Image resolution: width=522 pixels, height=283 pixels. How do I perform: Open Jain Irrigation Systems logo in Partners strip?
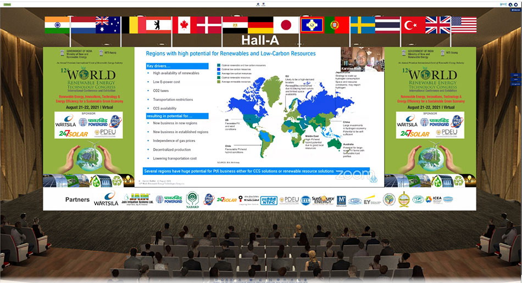[x=137, y=199]
